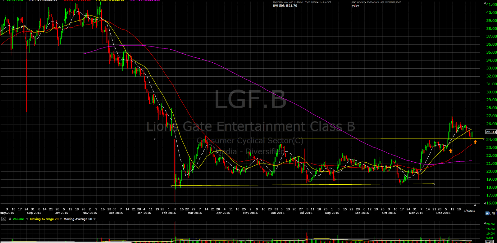The height and width of the screenshot is (243, 497).
Task: Click the Jun 2016 date axis label
Action: pyautogui.click(x=277, y=213)
